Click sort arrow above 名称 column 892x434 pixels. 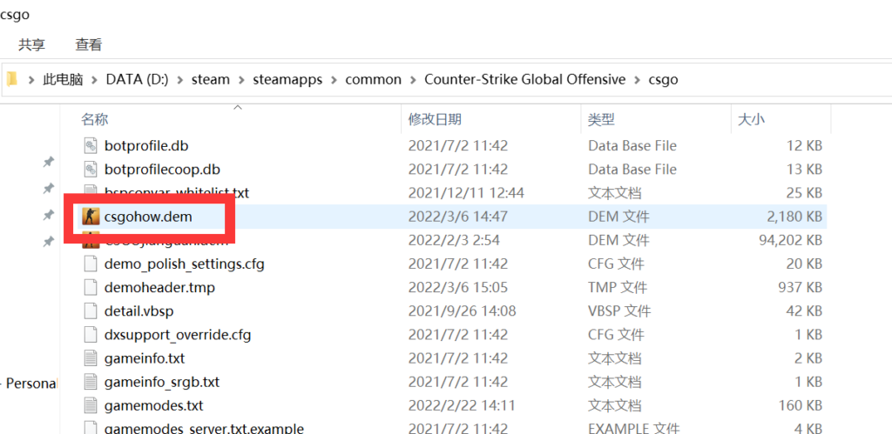[x=239, y=107]
